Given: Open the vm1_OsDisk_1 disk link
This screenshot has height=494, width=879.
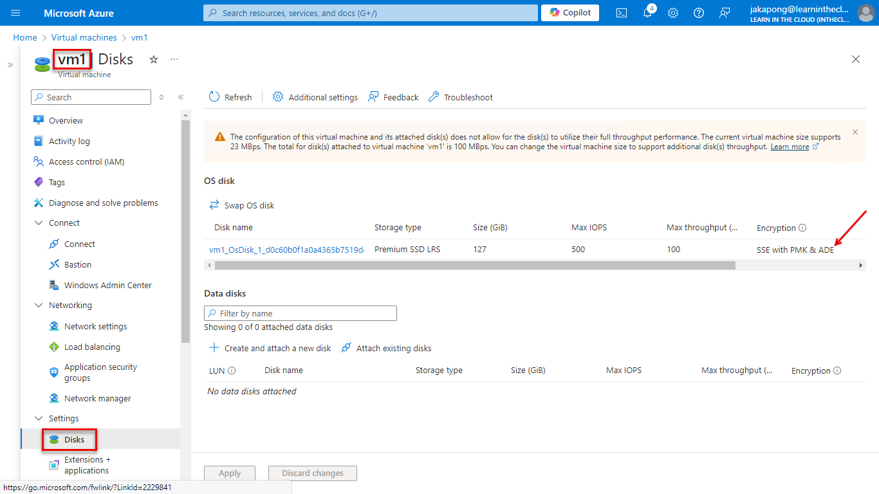Looking at the screenshot, I should tap(286, 250).
